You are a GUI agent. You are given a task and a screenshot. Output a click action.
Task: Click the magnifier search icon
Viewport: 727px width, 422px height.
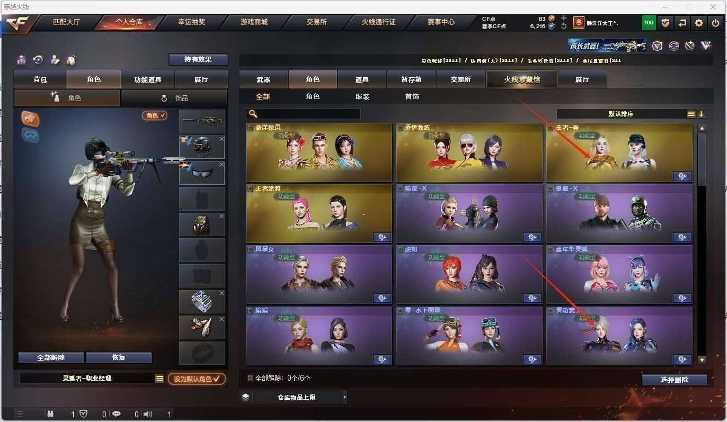coord(253,114)
